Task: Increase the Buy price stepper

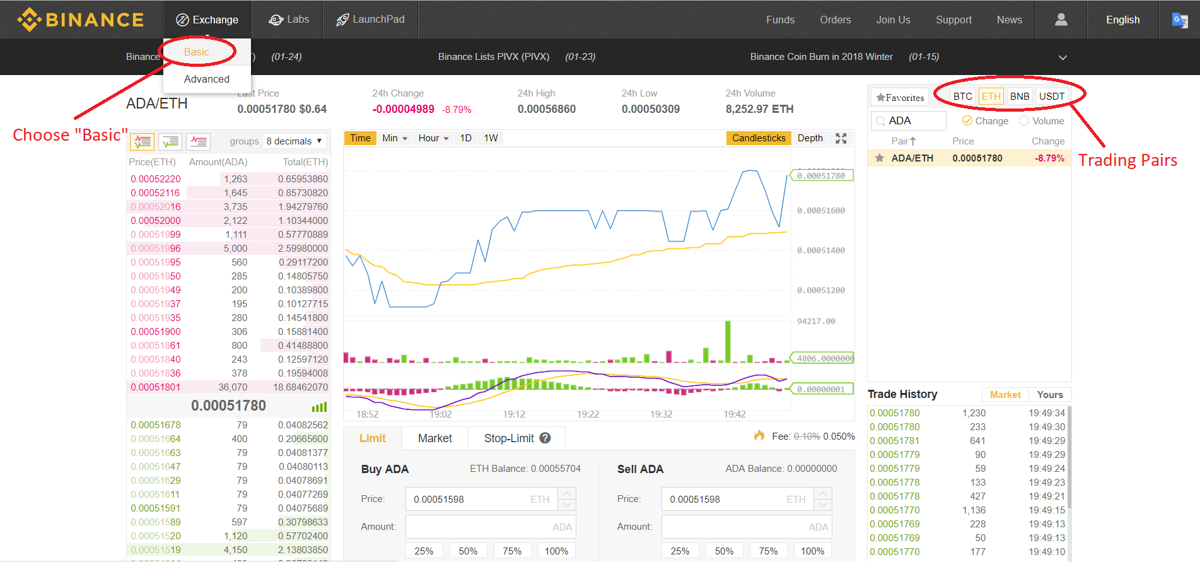Action: 567,493
